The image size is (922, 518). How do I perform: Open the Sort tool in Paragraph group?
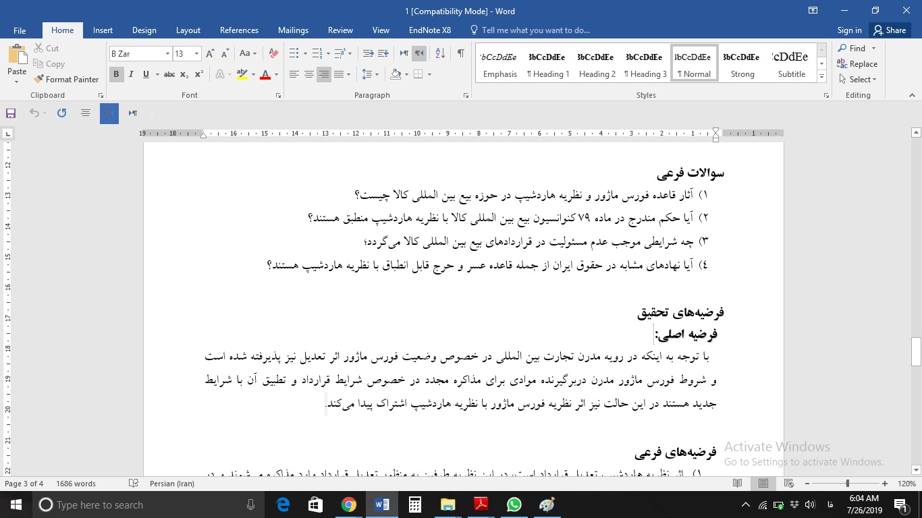tap(439, 51)
